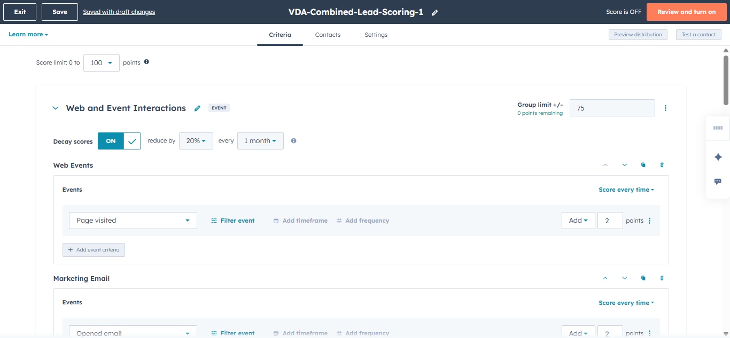Open score limit 100 dropdown

pos(102,62)
